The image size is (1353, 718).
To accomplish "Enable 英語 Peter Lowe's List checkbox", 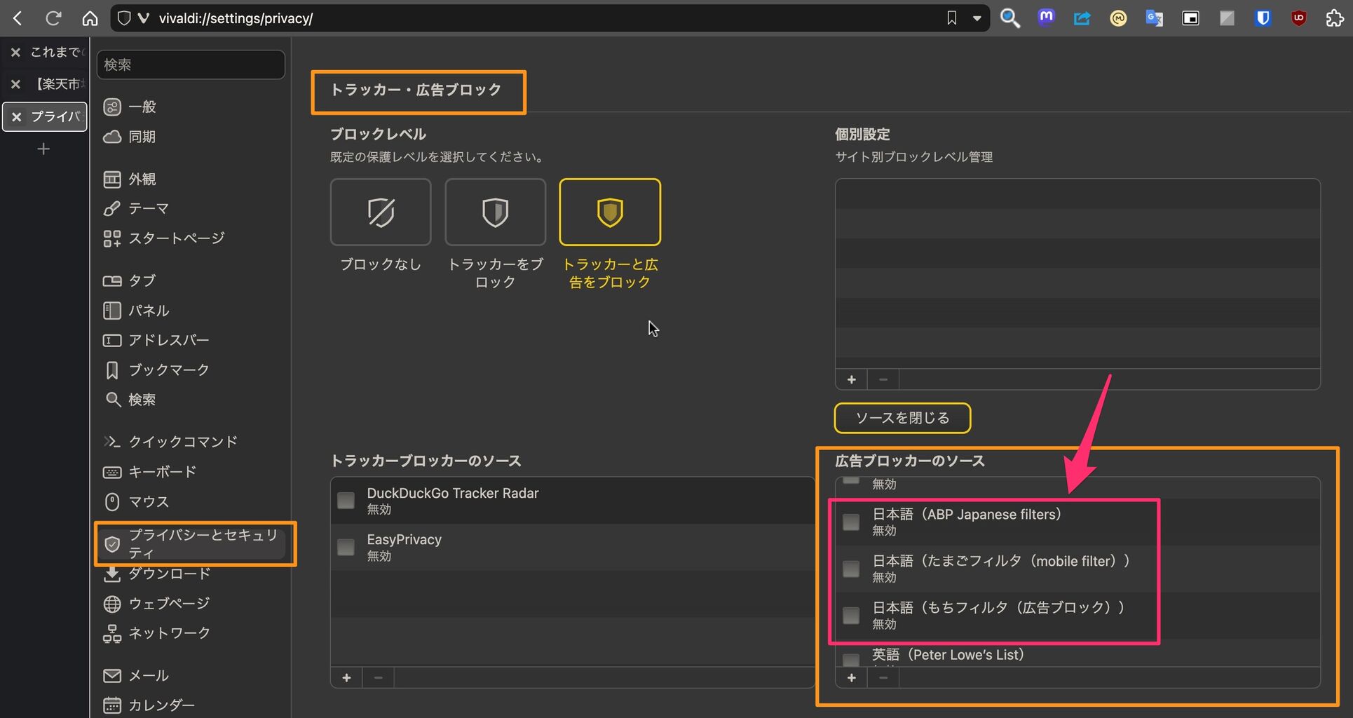I will [x=851, y=660].
